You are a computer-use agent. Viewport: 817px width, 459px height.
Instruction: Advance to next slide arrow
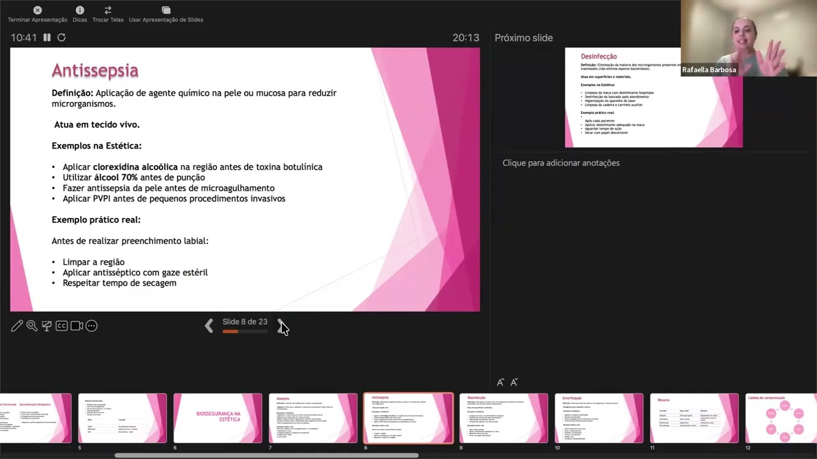(281, 326)
